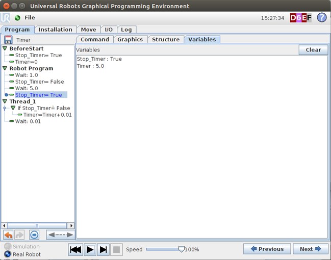
Task: Open the File menu
Action: click(30, 18)
